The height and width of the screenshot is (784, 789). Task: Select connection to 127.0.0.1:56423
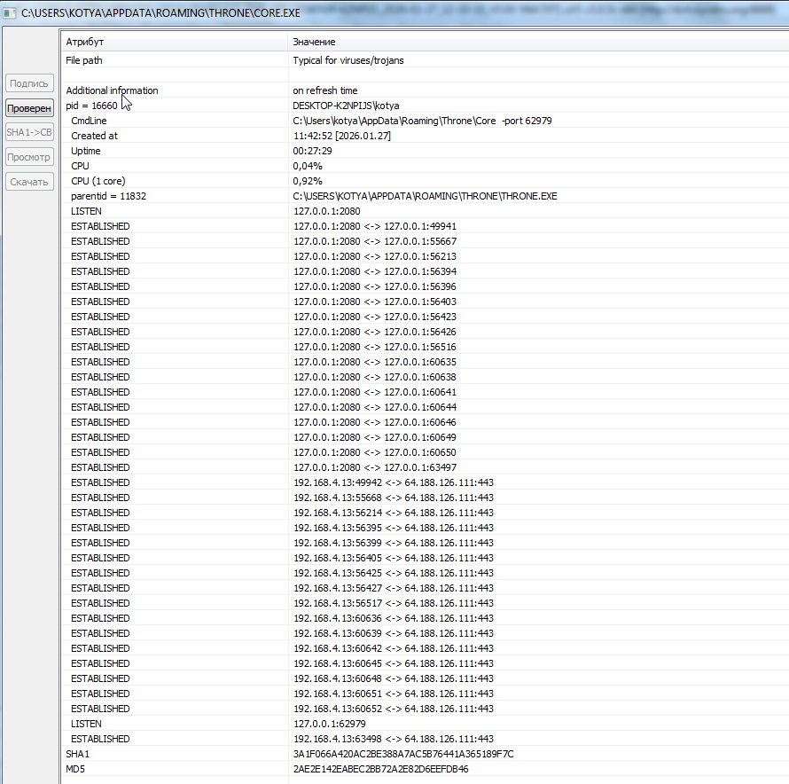tap(375, 317)
